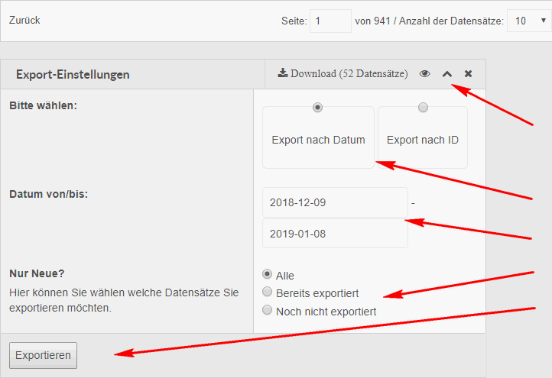Click the Export nach ID card label
552x378 pixels.
tap(423, 141)
